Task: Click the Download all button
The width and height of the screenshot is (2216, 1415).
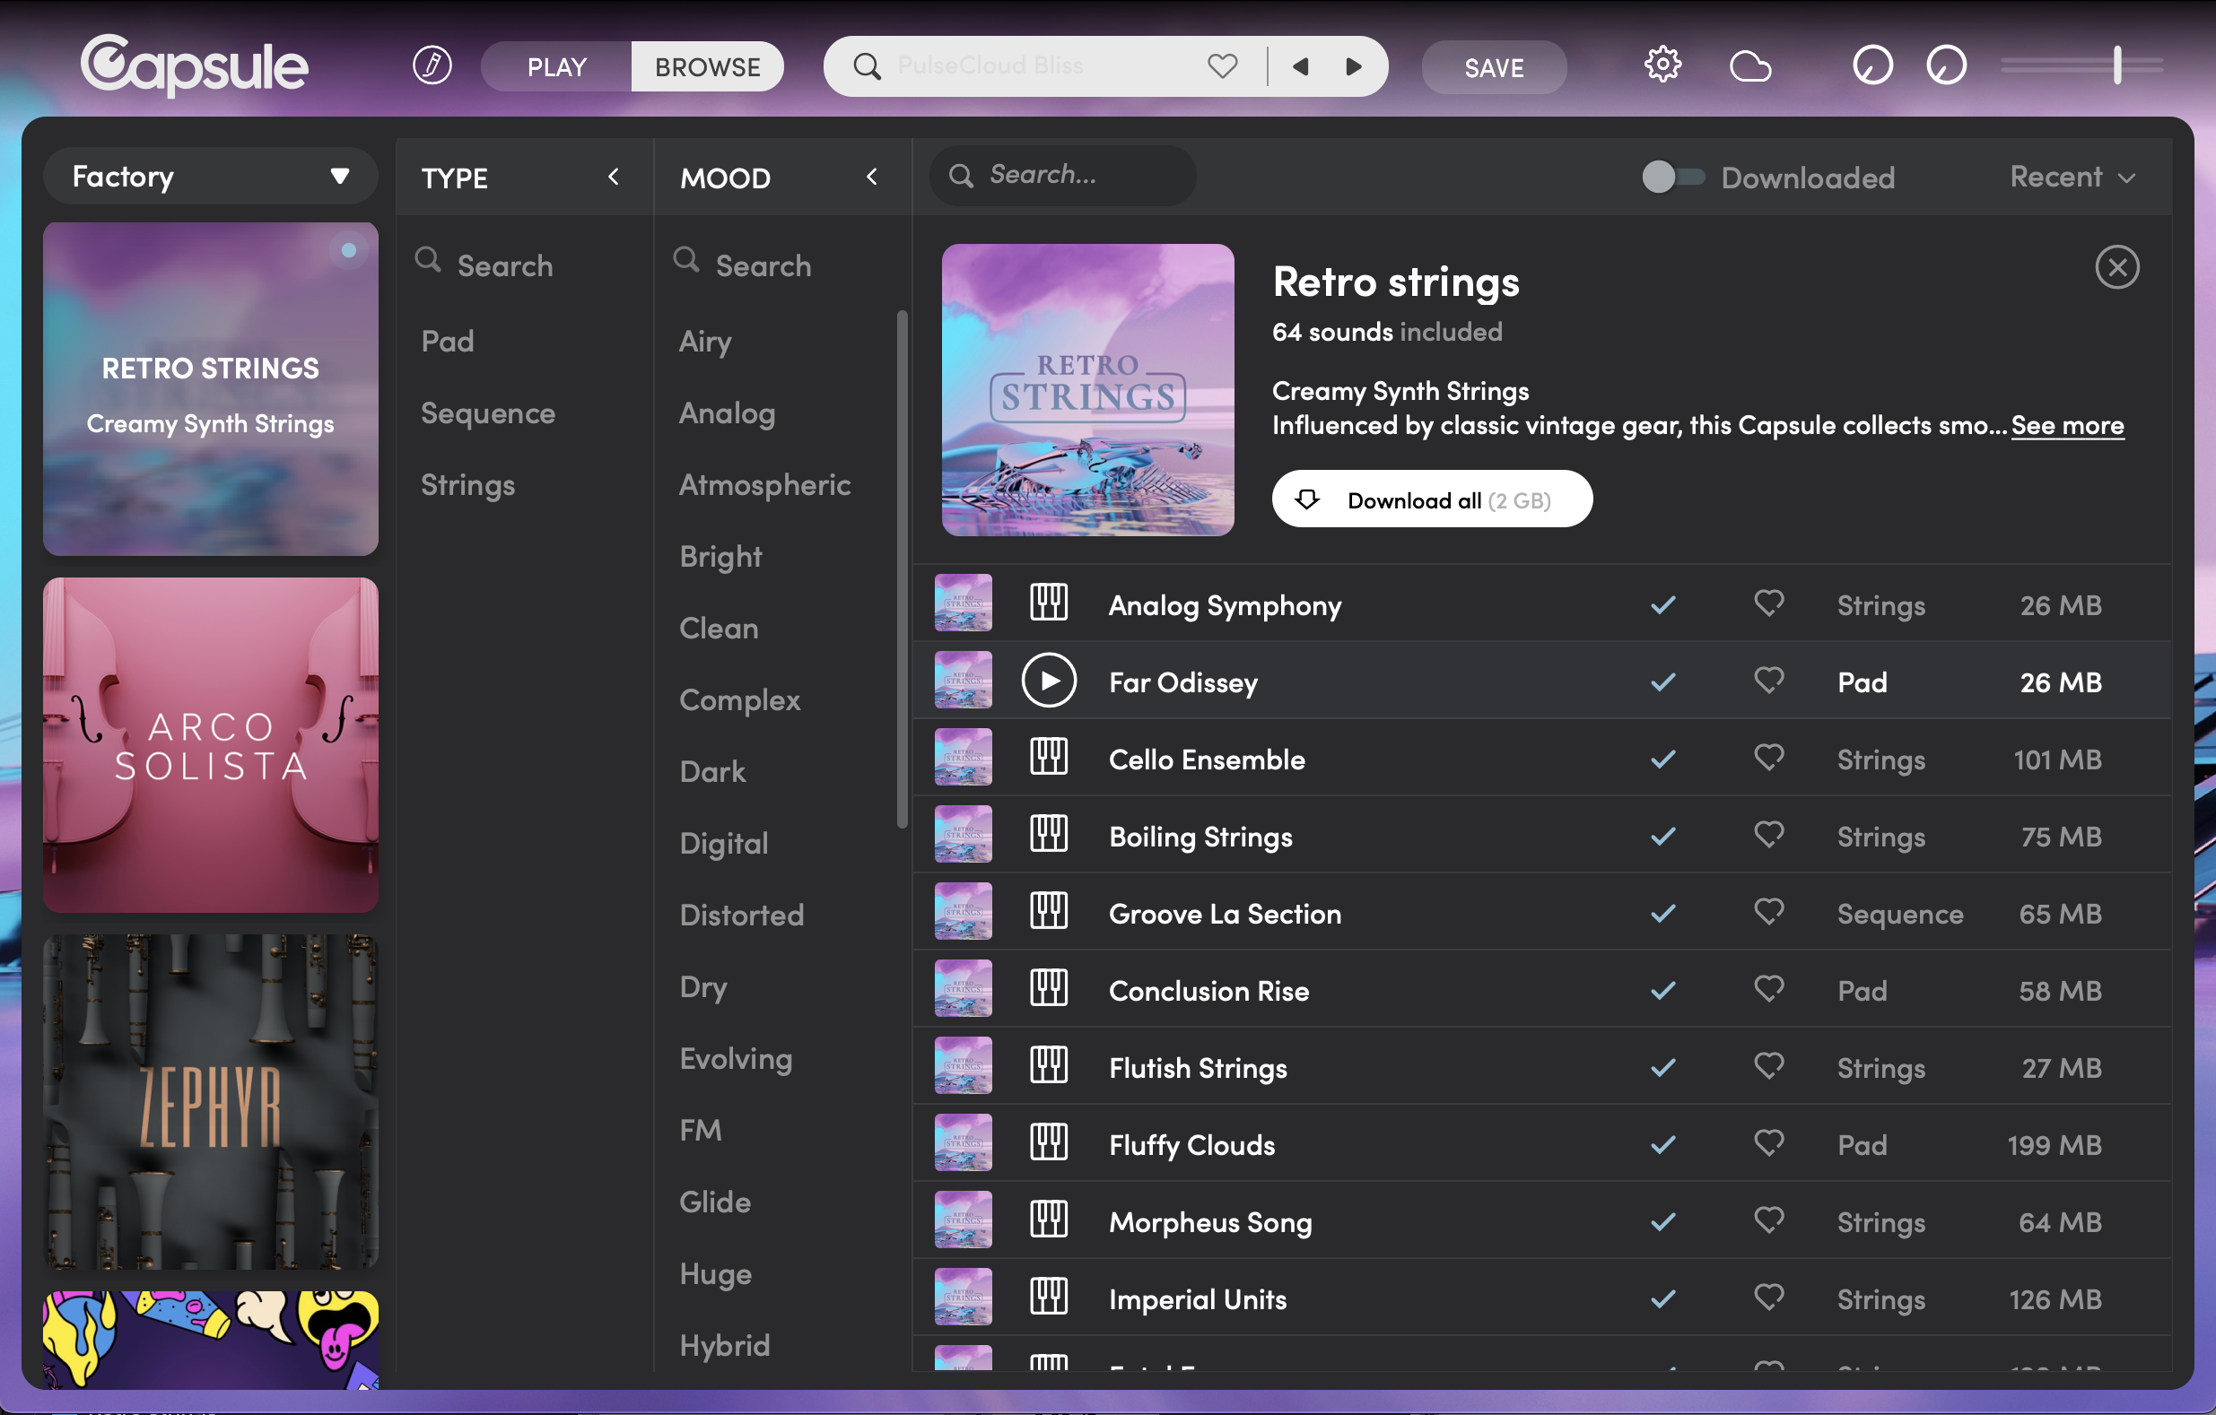Action: 1431,499
